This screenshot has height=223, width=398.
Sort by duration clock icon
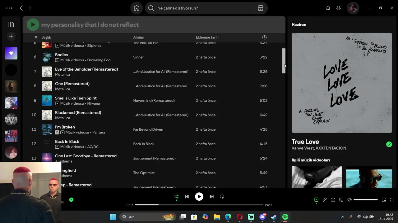coord(264,37)
